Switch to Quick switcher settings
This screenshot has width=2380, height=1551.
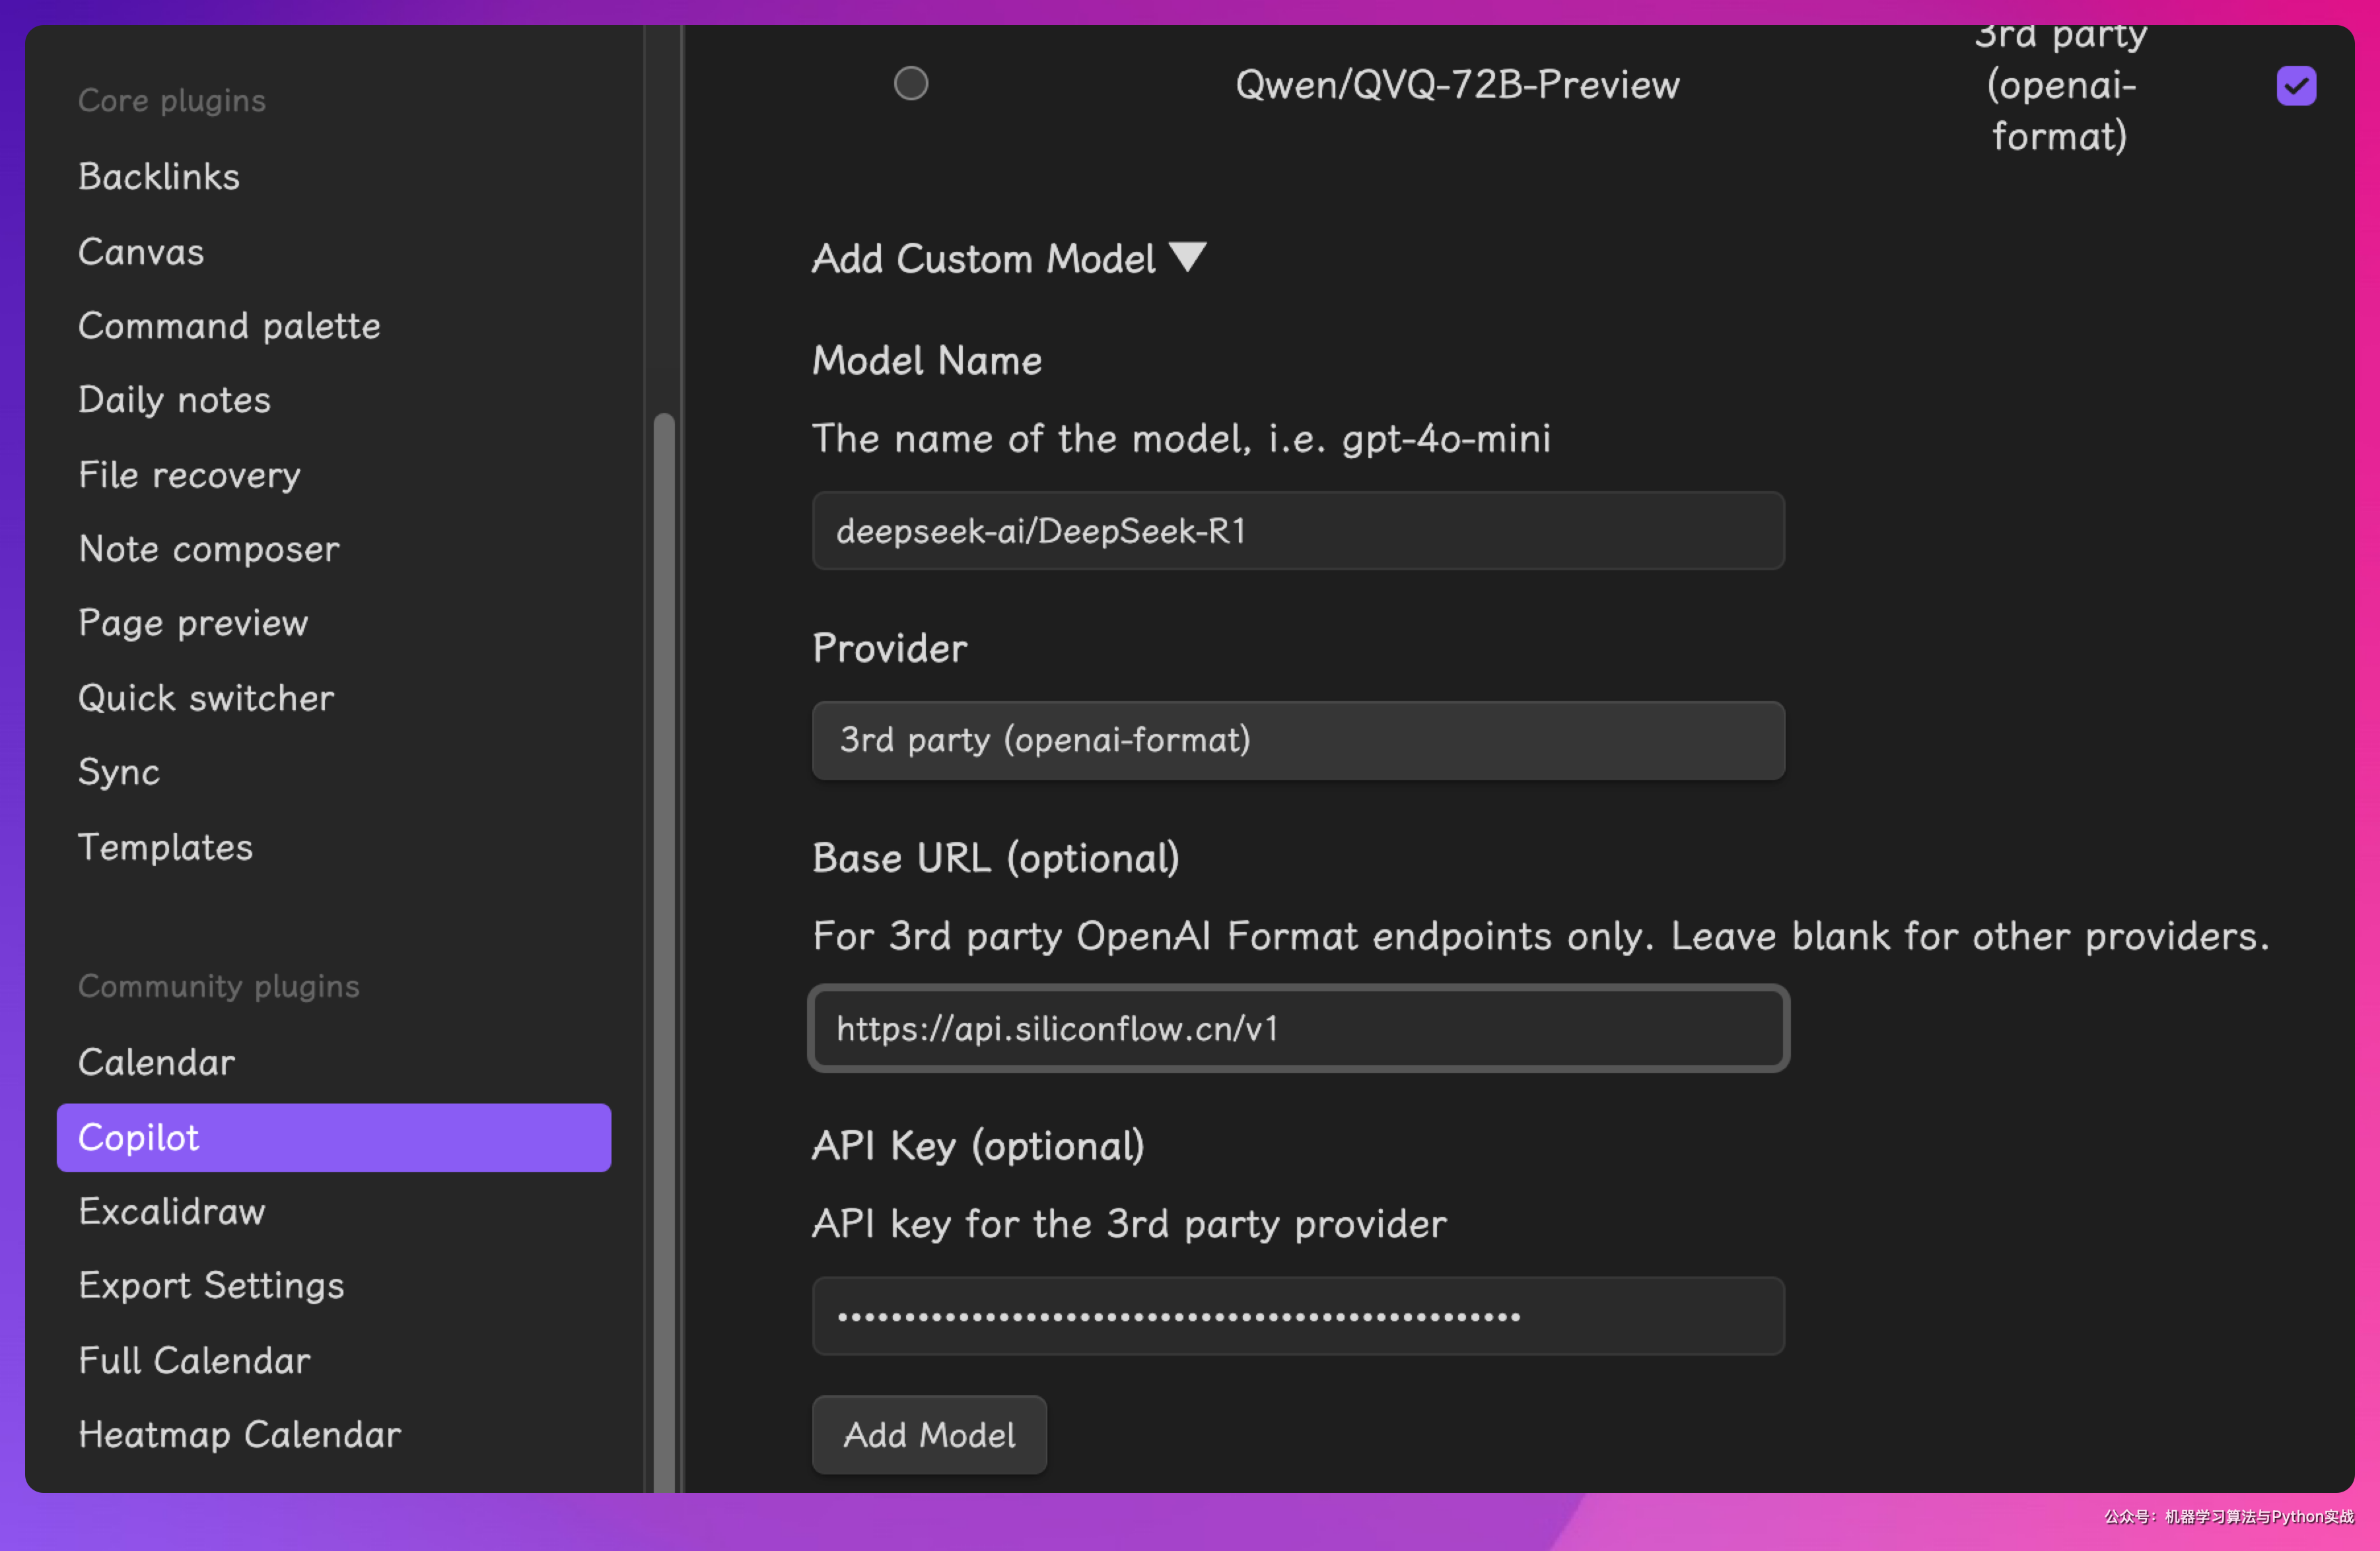(206, 698)
